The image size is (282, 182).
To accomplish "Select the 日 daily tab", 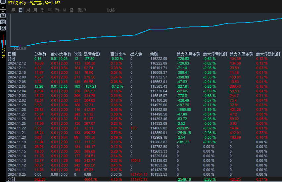I will click(21, 10).
